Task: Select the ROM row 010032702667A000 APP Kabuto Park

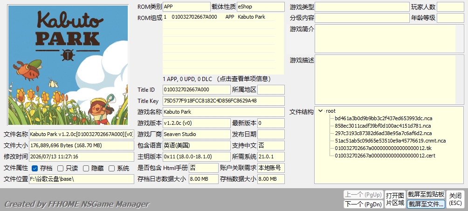Action: point(219,17)
